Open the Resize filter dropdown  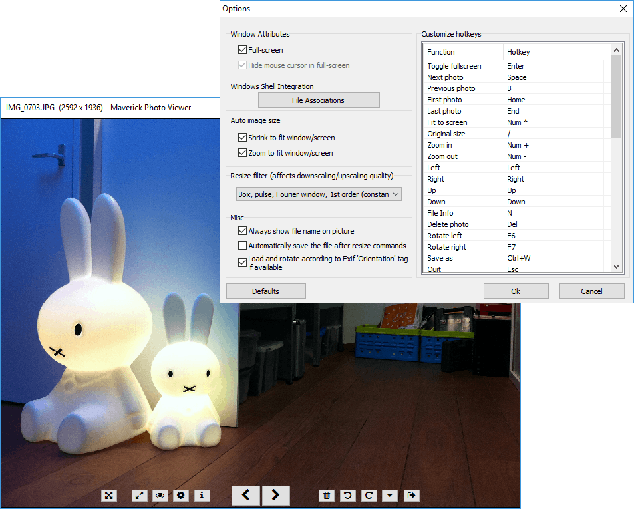coord(319,194)
